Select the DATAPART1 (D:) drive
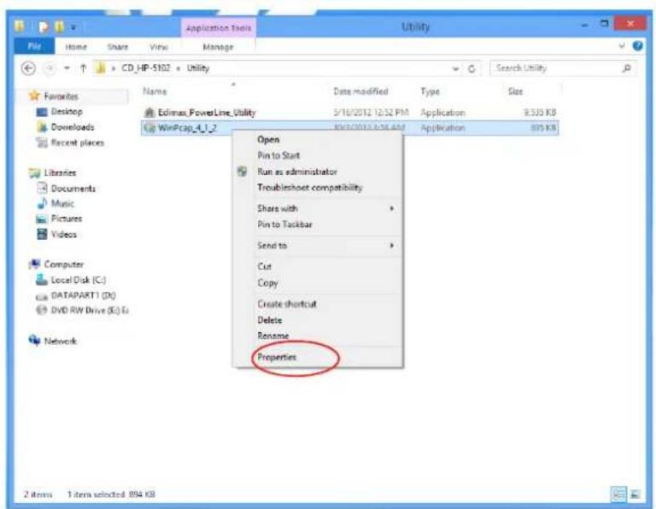656x509 pixels. (x=83, y=295)
